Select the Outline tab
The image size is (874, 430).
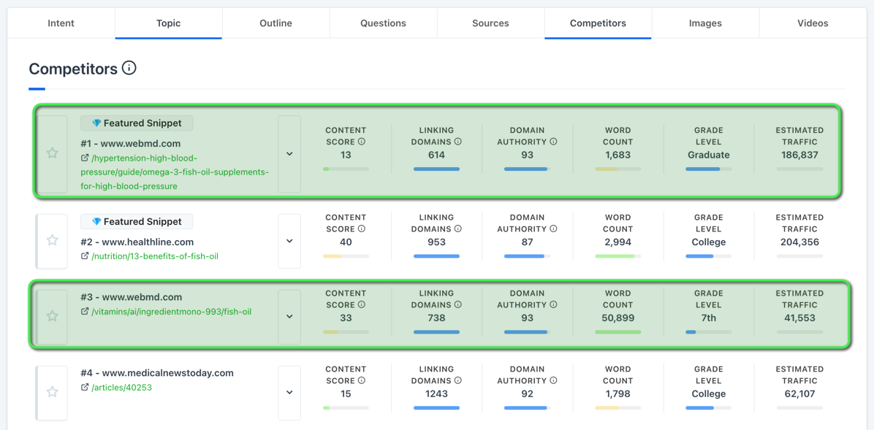[x=276, y=23]
